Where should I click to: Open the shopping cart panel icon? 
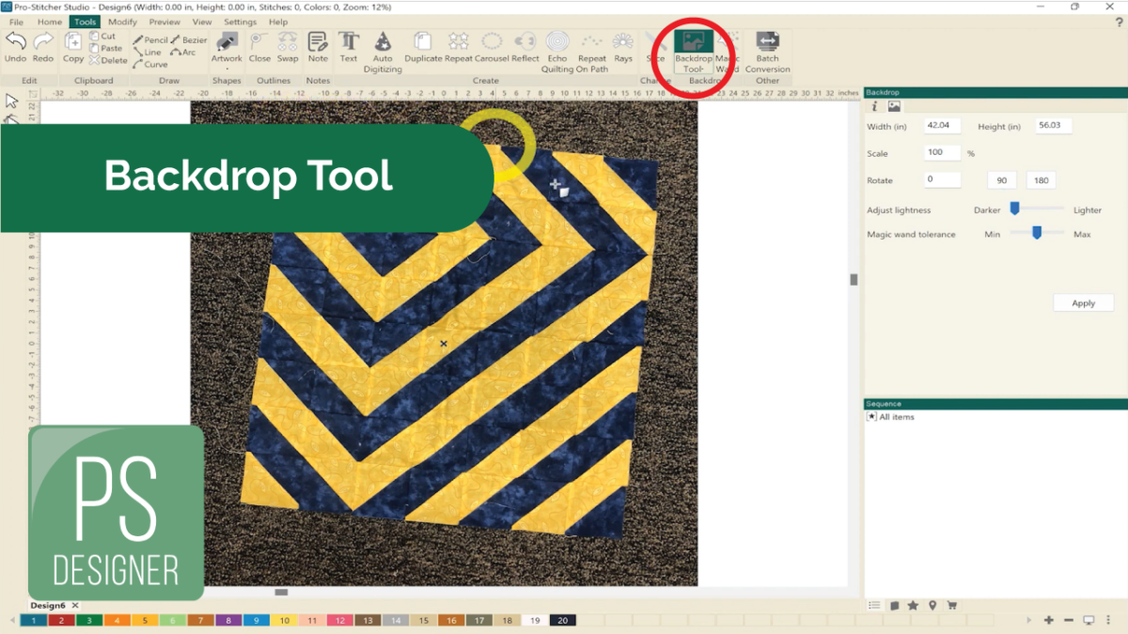952,606
